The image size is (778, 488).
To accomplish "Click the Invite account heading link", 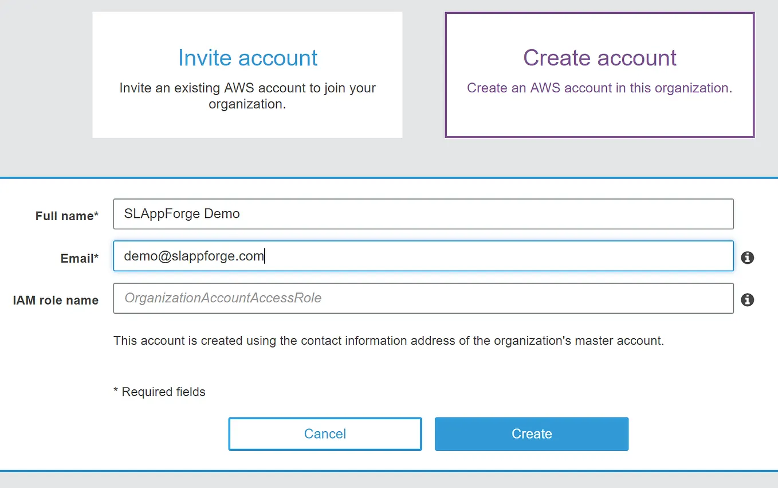I will click(247, 57).
